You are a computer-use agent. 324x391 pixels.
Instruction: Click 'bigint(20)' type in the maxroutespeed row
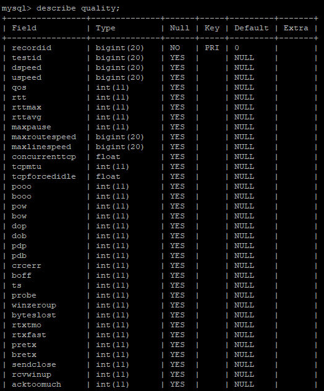[x=120, y=137]
